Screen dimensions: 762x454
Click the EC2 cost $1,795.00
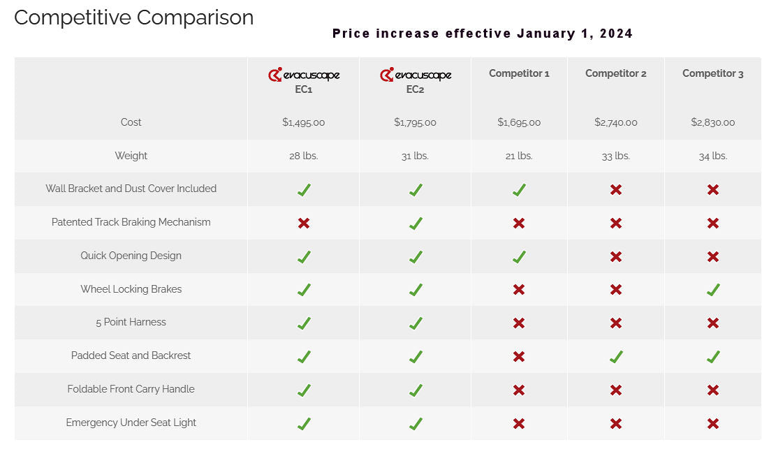[415, 122]
